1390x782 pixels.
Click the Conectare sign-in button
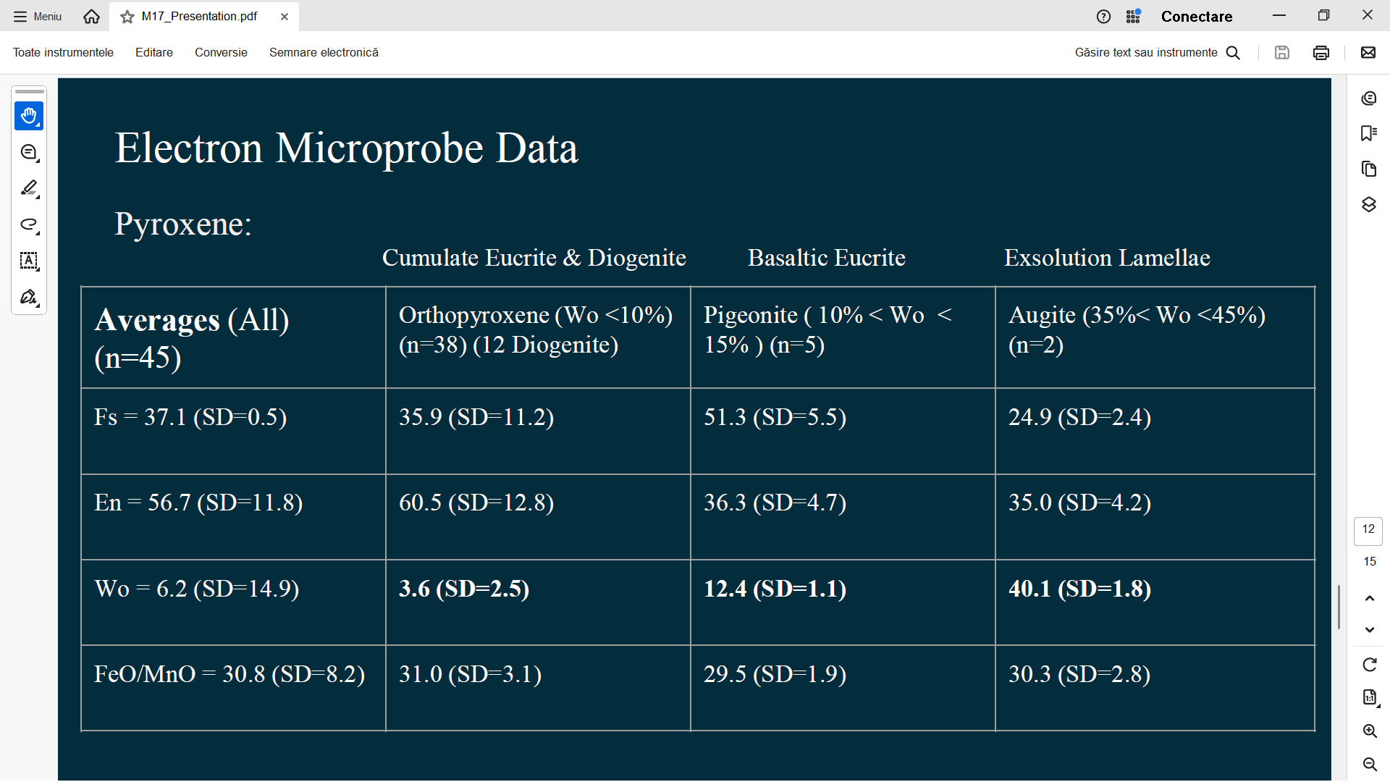pyautogui.click(x=1196, y=16)
